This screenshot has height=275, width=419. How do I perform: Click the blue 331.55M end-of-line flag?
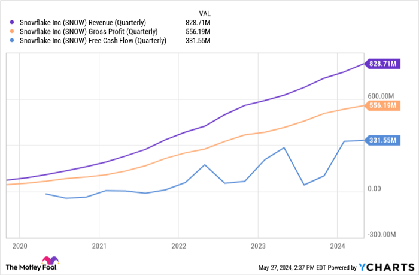coord(384,140)
